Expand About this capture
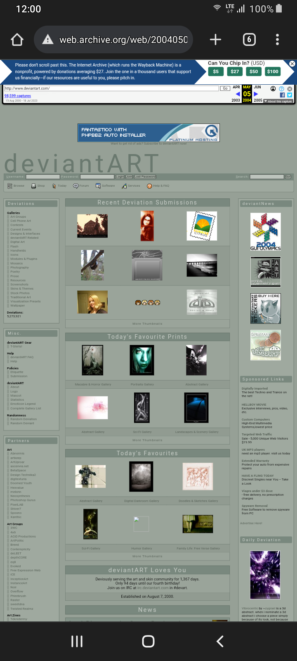 coord(278,101)
